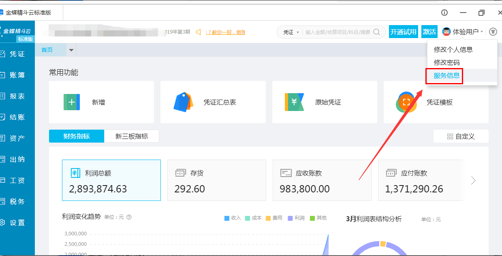Image resolution: width=502 pixels, height=256 pixels.
Task: Switch to 新三板指标 tab
Action: [132, 136]
